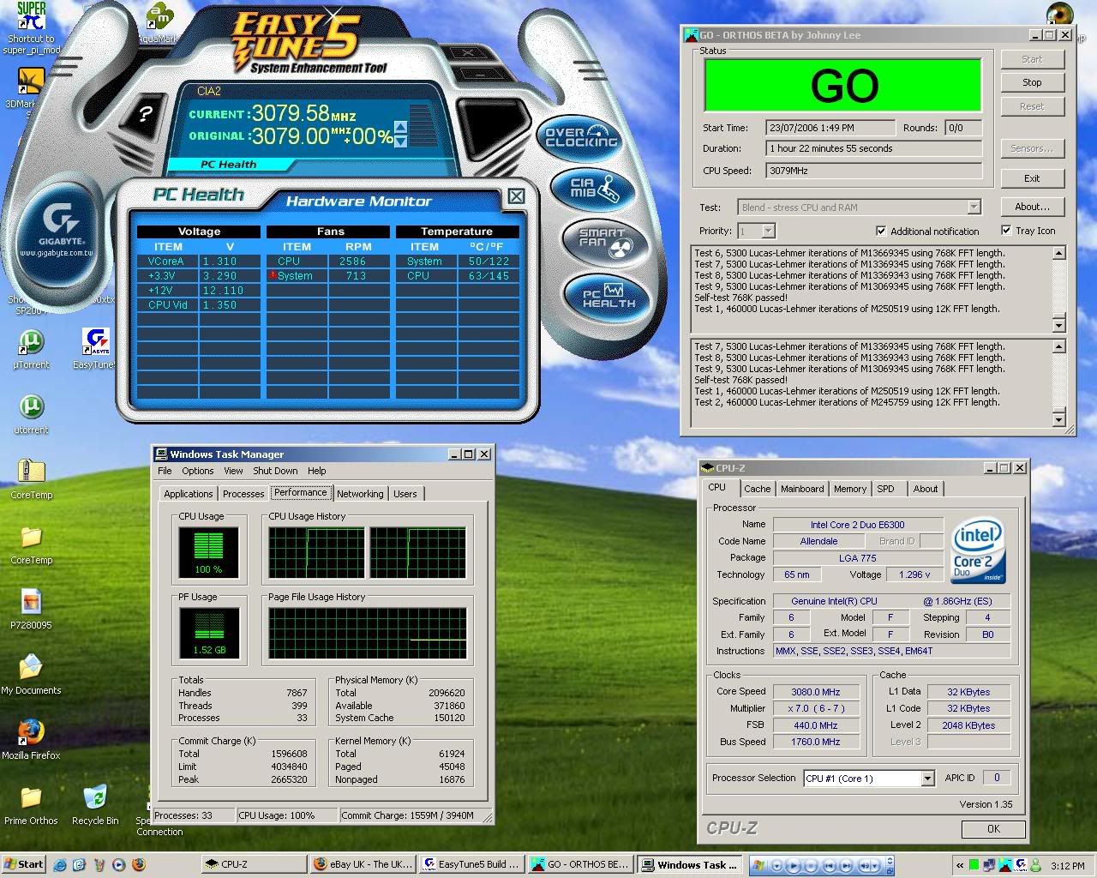This screenshot has height=878, width=1097.
Task: Decrease frequency with EasyTune5 down arrow
Action: click(x=400, y=141)
